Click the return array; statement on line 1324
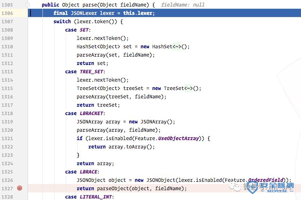This screenshot has width=301, height=200. coord(95,163)
